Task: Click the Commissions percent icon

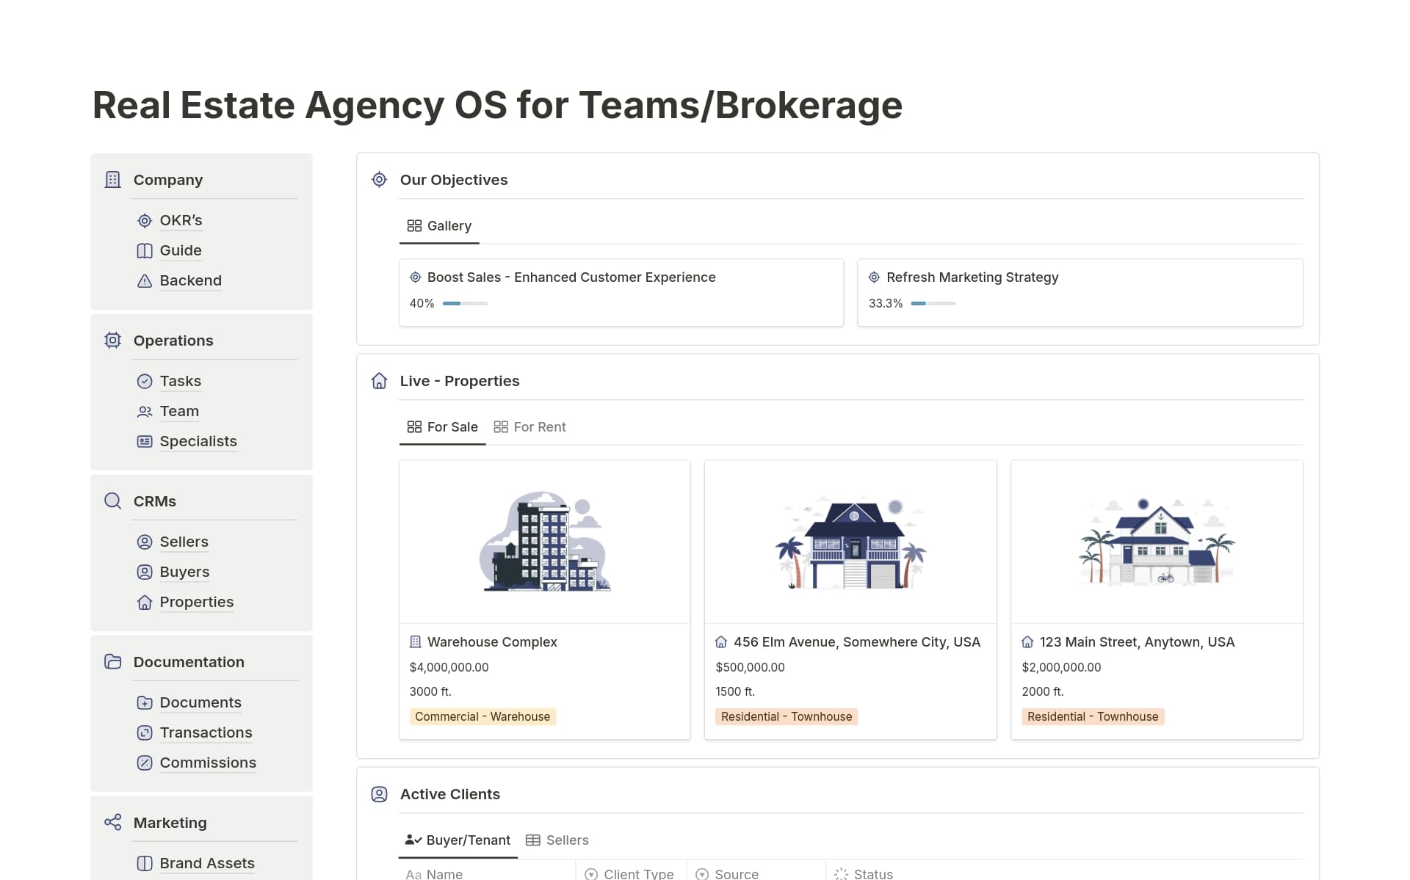Action: pos(145,763)
